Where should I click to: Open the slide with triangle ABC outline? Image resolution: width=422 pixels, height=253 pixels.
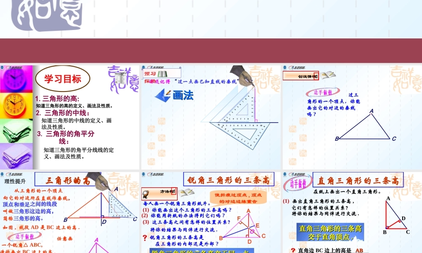[x=352, y=117]
